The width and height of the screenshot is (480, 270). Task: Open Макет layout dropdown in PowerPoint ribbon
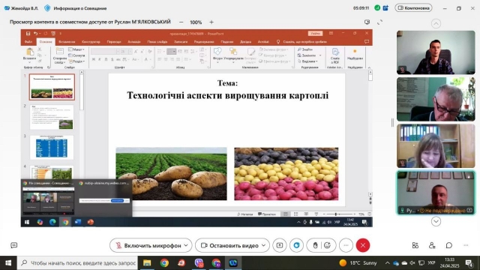tap(76, 49)
